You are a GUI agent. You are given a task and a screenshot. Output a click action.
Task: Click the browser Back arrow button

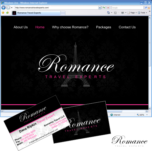point(3,8)
